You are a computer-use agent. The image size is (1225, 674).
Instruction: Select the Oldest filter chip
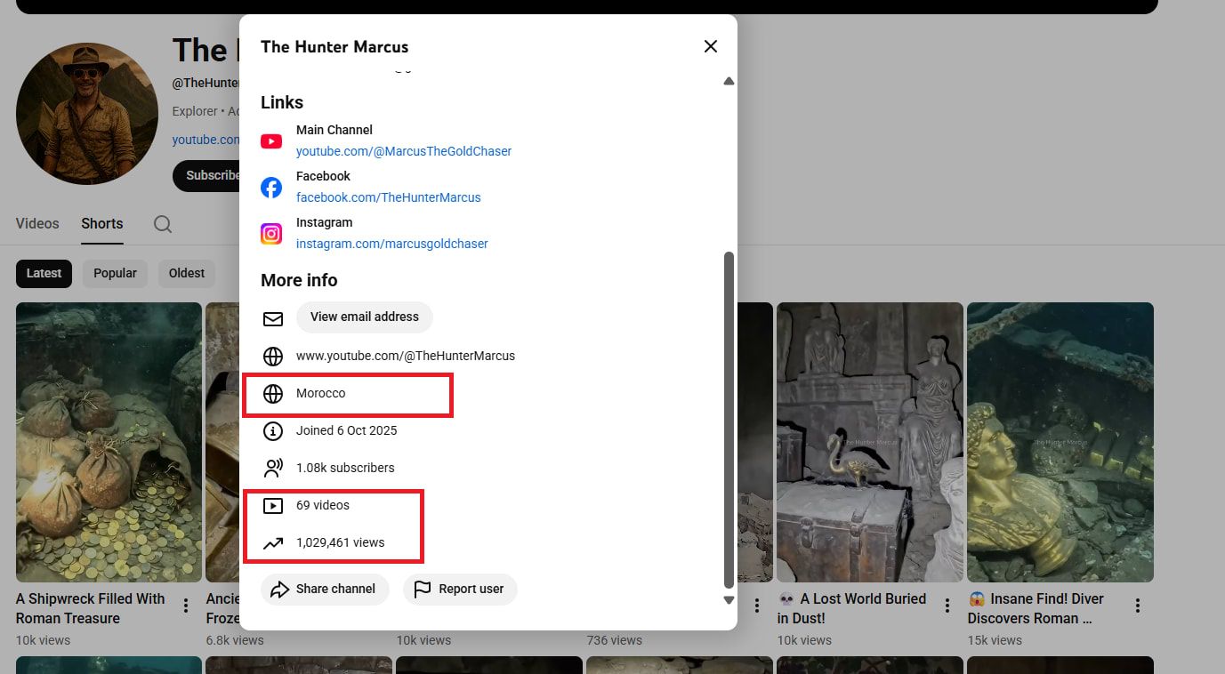[x=186, y=273]
